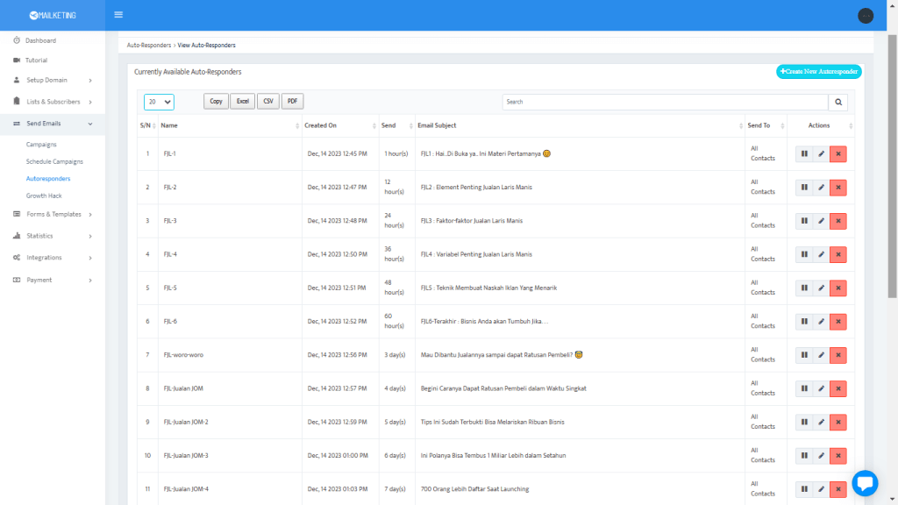Delete the FJL-6 autoresponder
Viewport: 898px width, 505px height.
pyautogui.click(x=837, y=321)
